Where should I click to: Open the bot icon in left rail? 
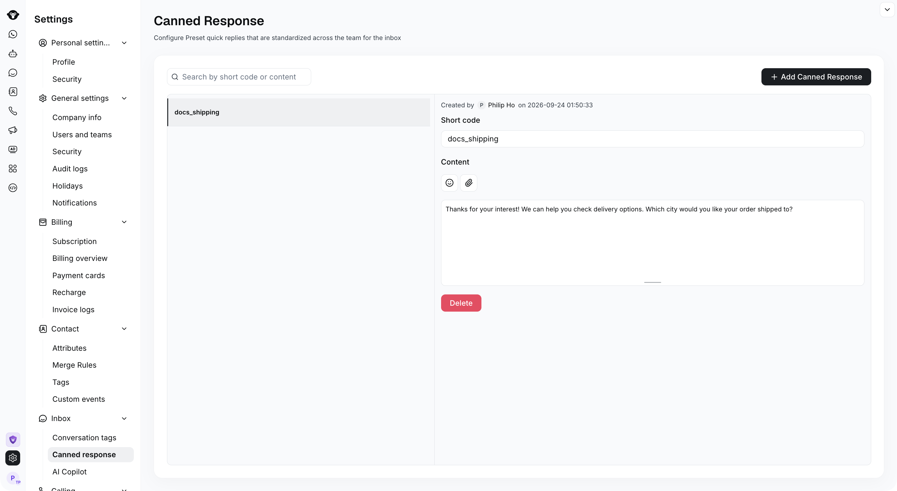tap(13, 54)
